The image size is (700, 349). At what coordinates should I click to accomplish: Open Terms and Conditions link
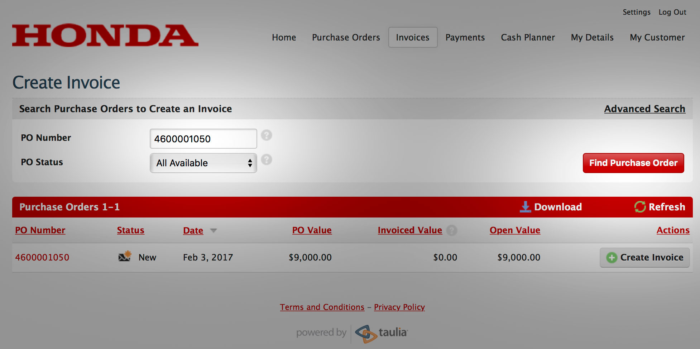click(322, 307)
